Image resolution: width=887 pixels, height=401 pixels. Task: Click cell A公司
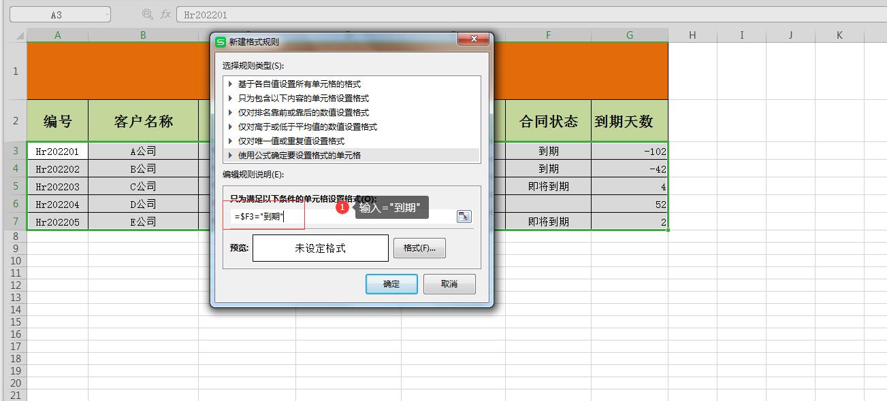[x=143, y=152]
